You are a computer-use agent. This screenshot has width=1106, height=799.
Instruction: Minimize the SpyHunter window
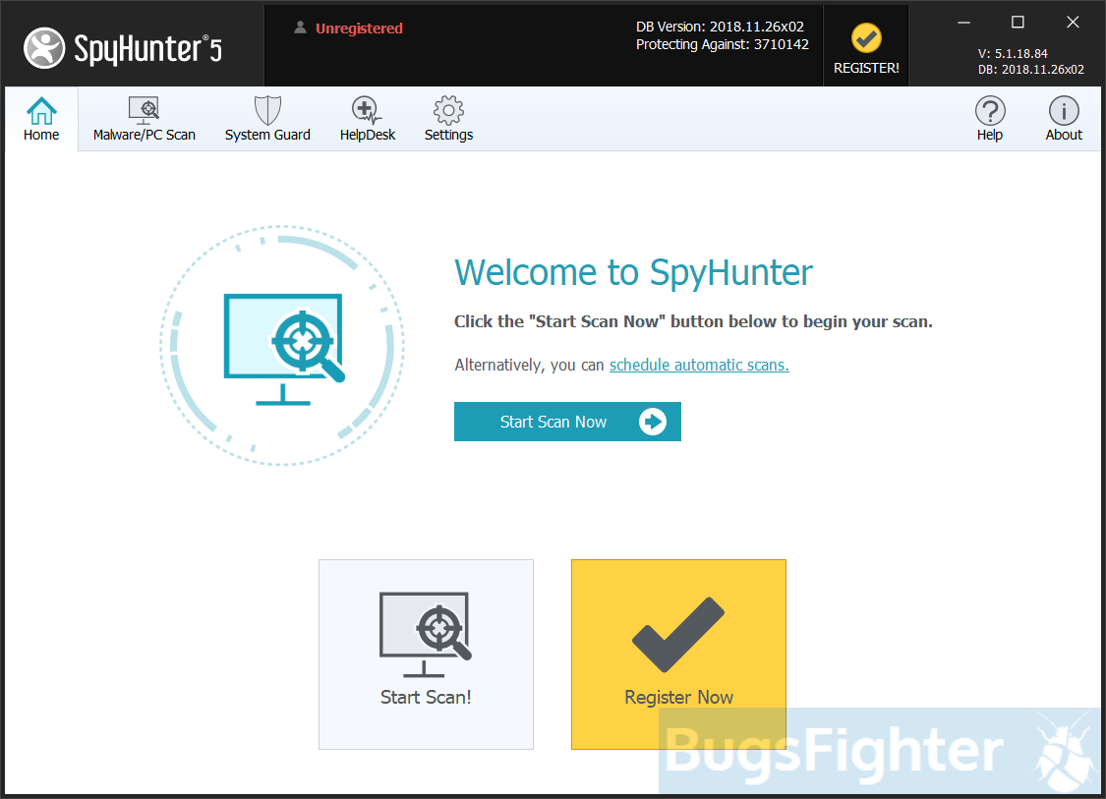tap(964, 22)
